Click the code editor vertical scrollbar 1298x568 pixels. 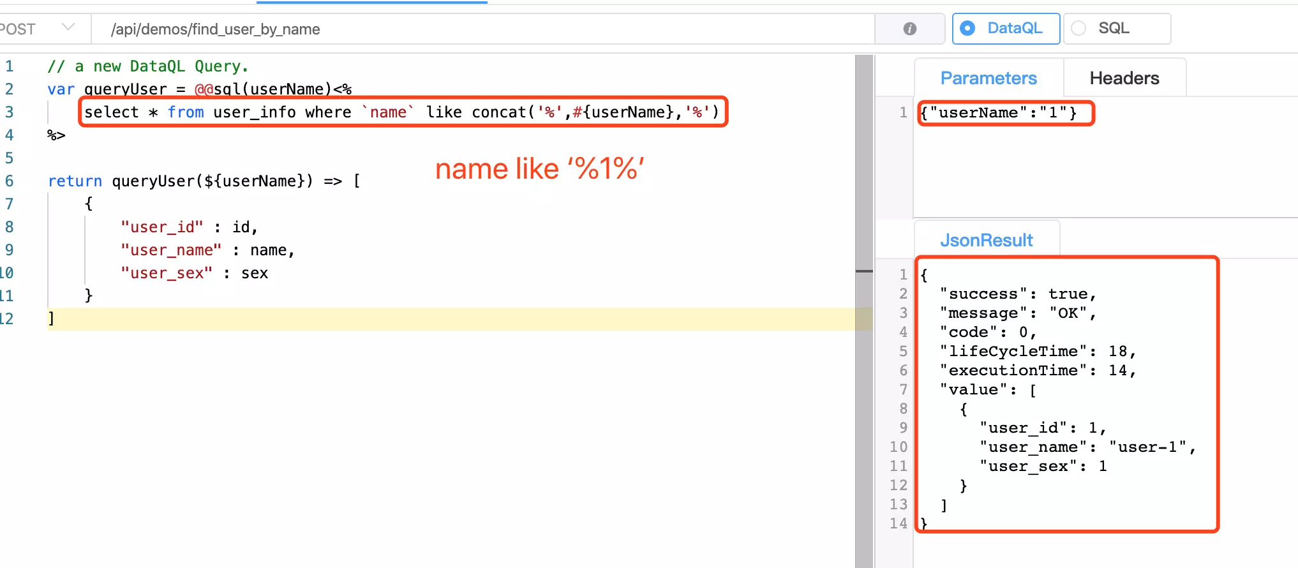(864, 311)
